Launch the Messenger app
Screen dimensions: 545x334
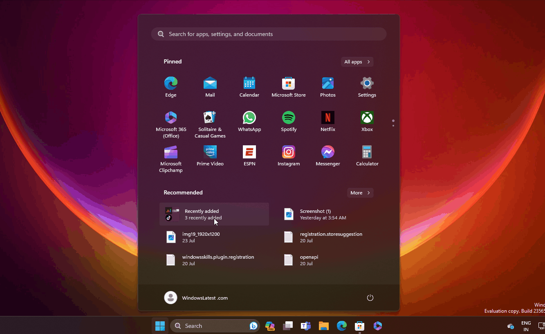pyautogui.click(x=328, y=156)
